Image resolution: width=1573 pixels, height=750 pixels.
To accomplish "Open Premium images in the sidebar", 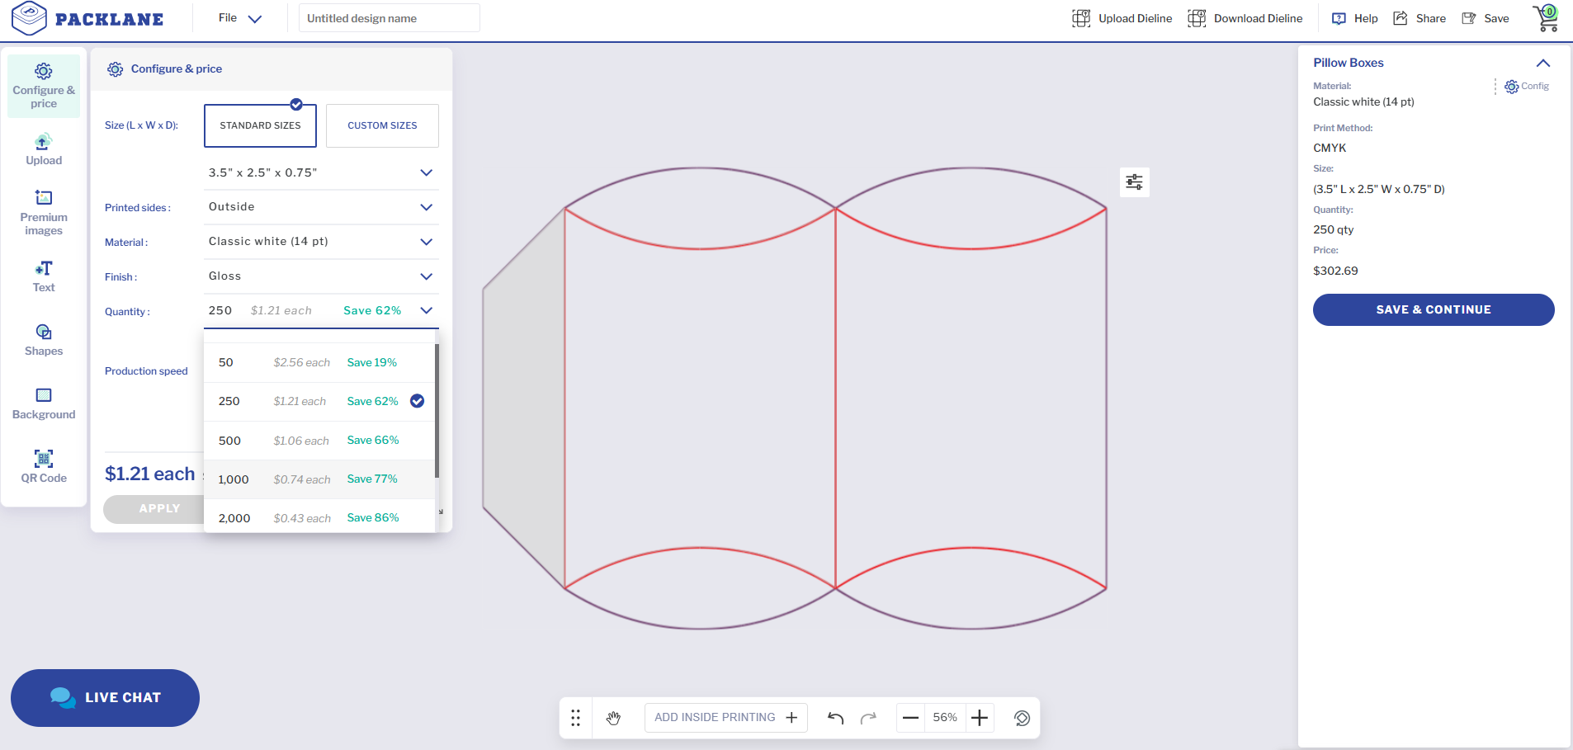I will click(44, 213).
